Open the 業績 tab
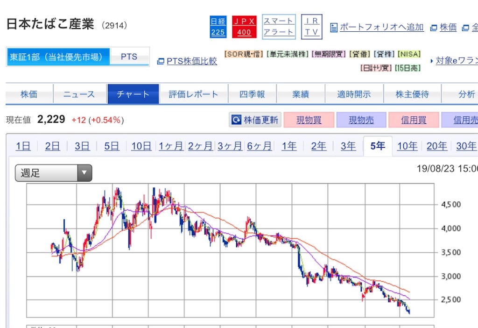Screen dimensions: 478x328 [x=301, y=94]
